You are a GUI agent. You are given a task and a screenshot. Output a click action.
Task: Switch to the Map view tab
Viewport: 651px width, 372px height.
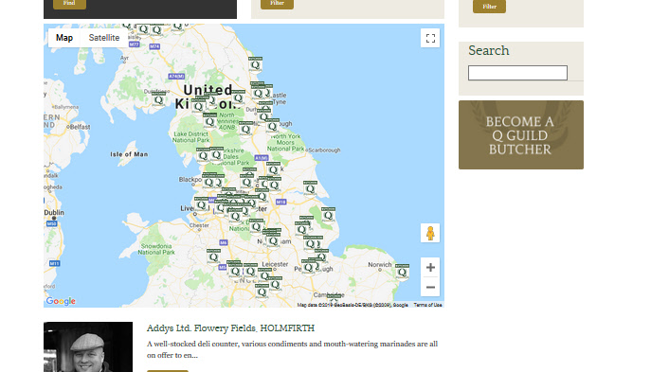click(x=64, y=38)
